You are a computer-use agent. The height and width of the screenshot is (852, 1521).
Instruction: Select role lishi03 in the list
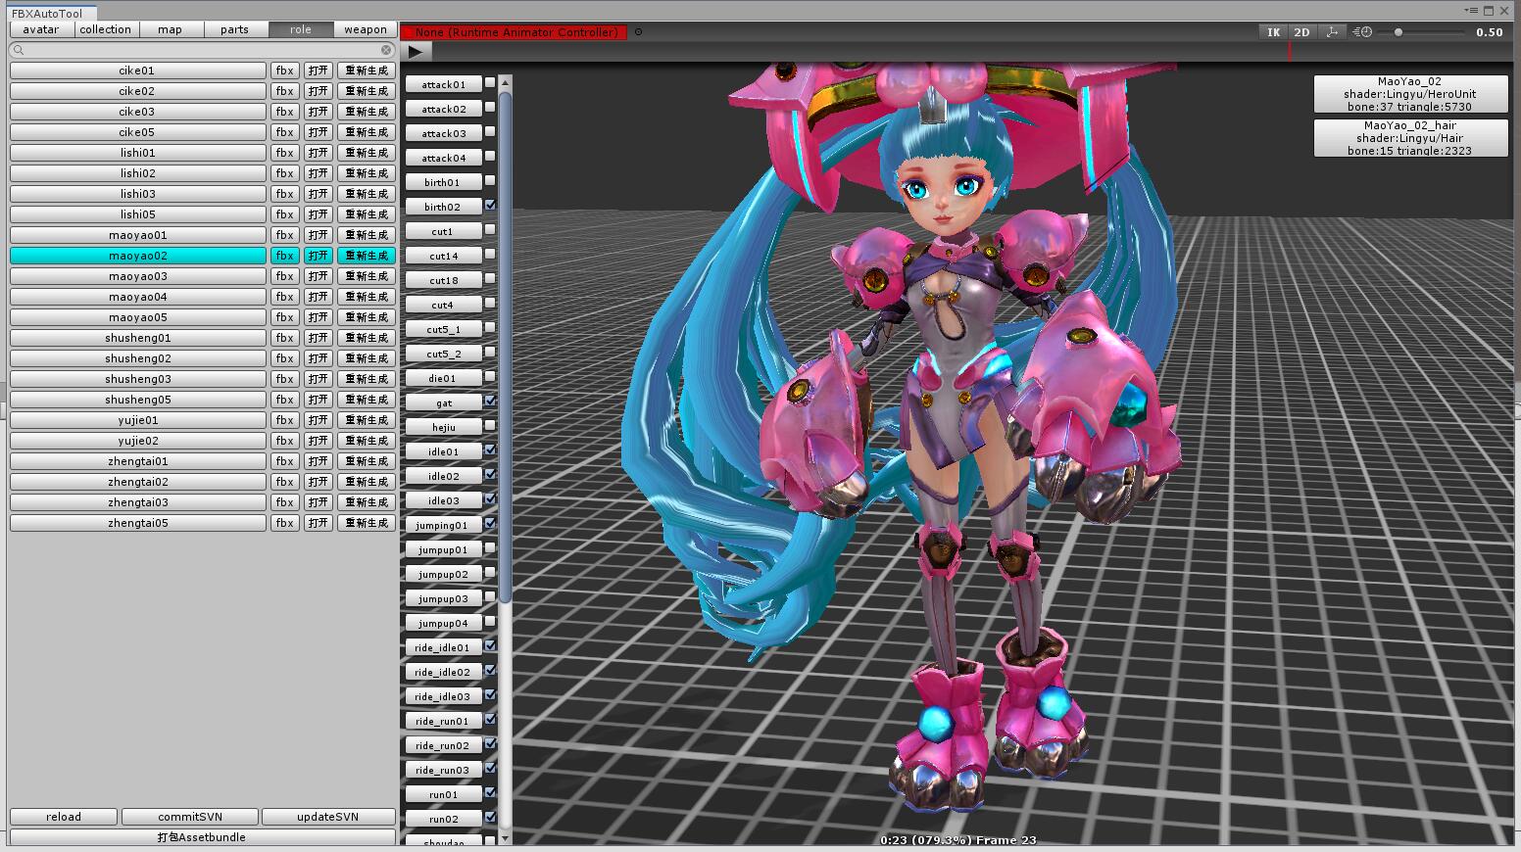(x=138, y=194)
